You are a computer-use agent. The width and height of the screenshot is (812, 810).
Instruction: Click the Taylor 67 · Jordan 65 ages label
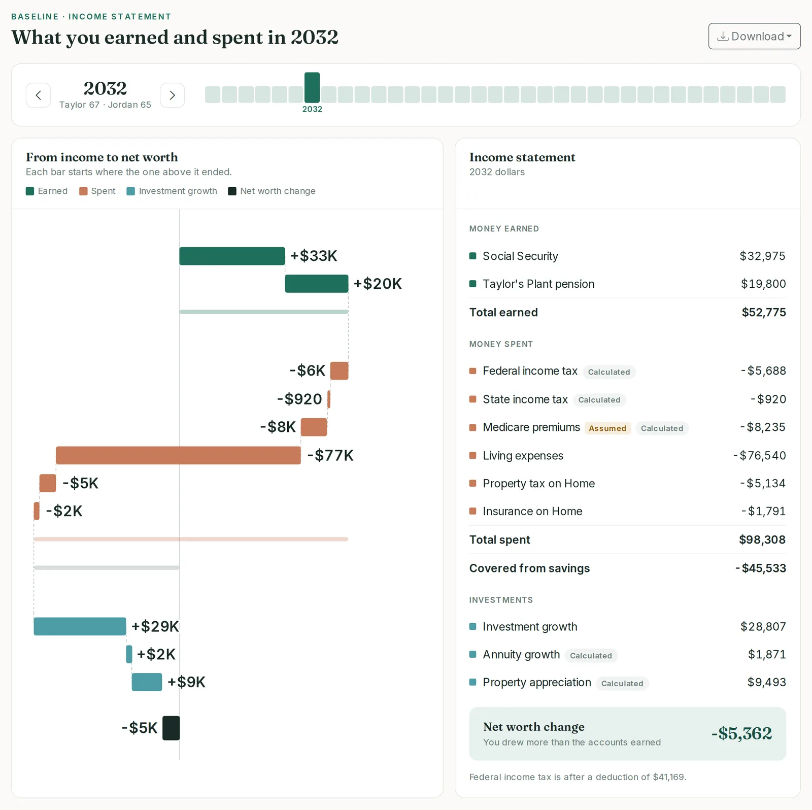coord(105,105)
